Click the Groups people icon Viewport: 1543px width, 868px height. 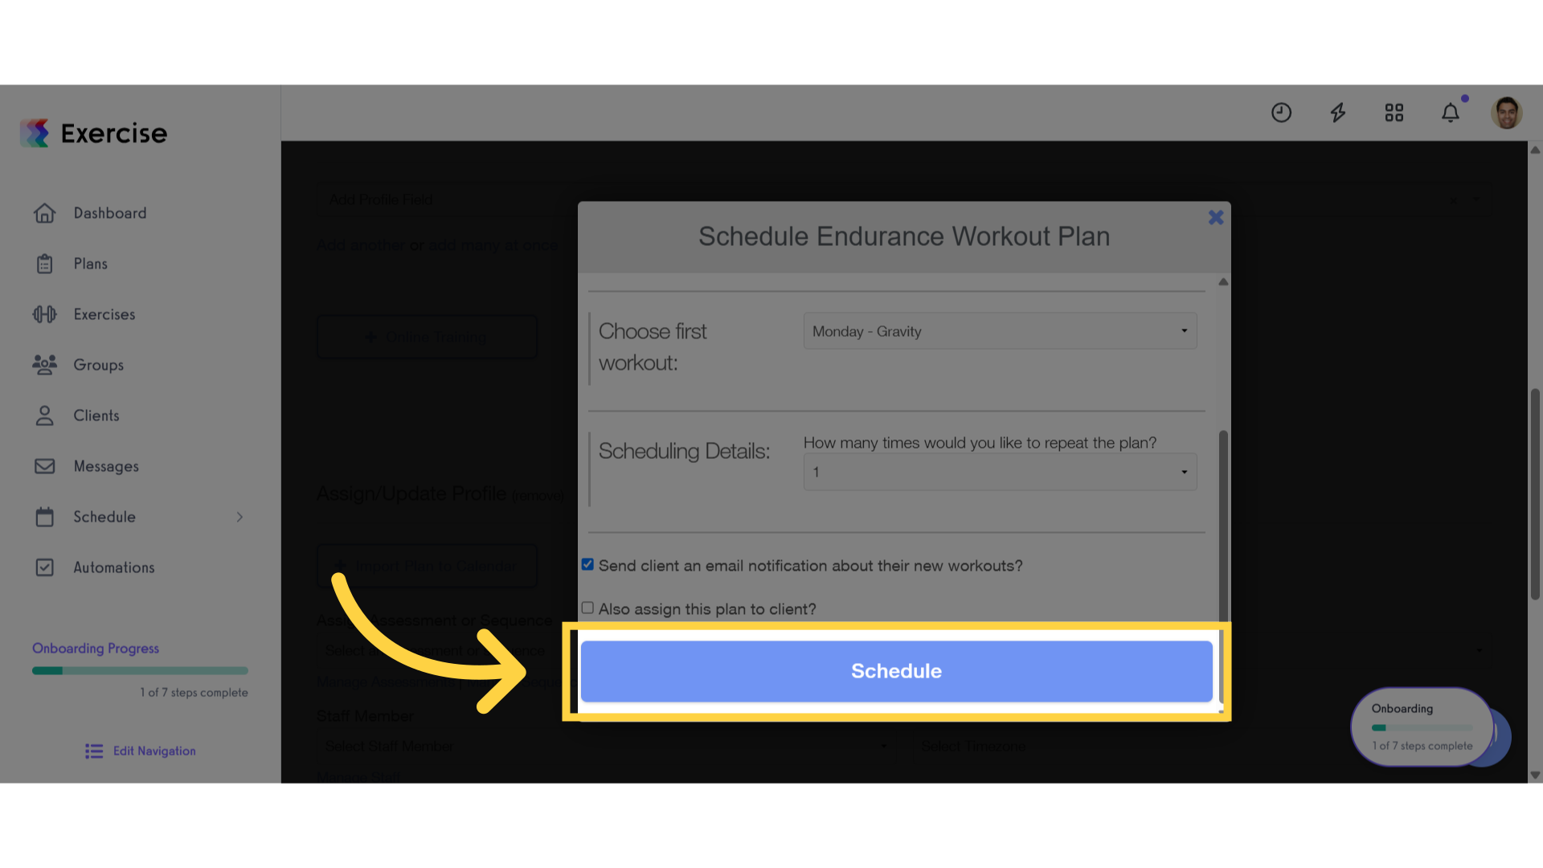coord(45,365)
